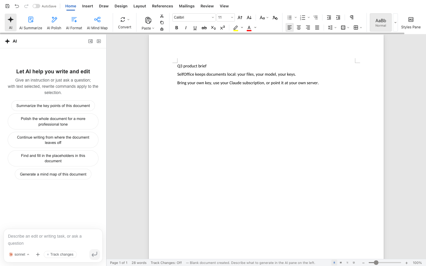426x266 pixels.
Task: Toggle bold formatting
Action: (x=177, y=28)
